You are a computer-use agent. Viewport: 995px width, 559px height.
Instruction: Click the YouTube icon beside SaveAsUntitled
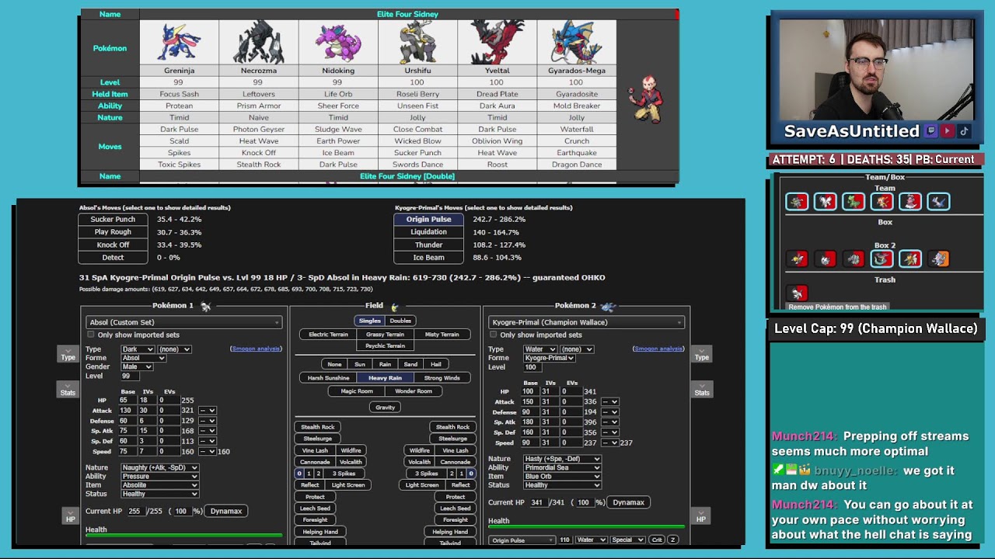[947, 131]
